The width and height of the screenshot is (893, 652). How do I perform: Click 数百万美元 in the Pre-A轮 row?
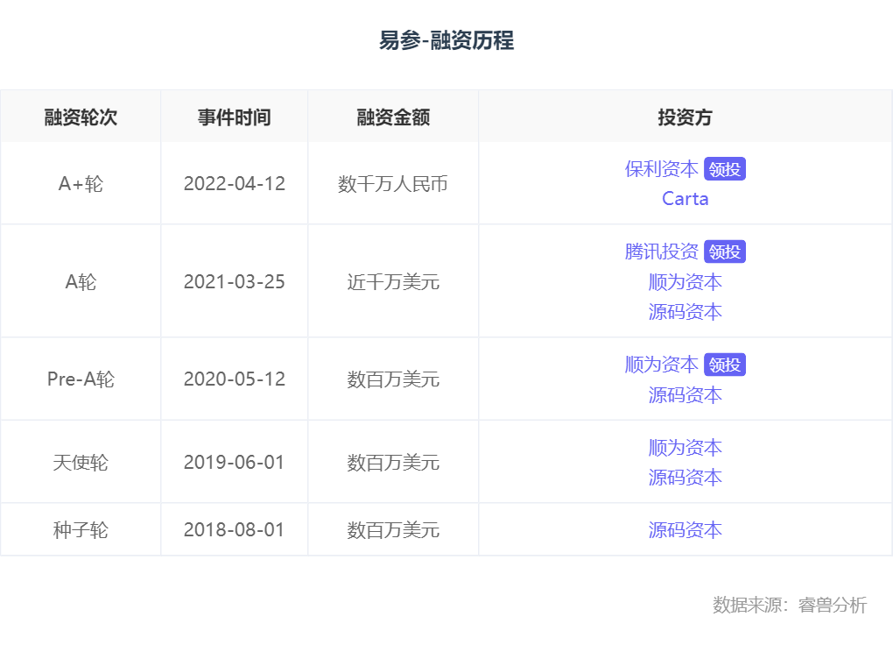pos(393,379)
